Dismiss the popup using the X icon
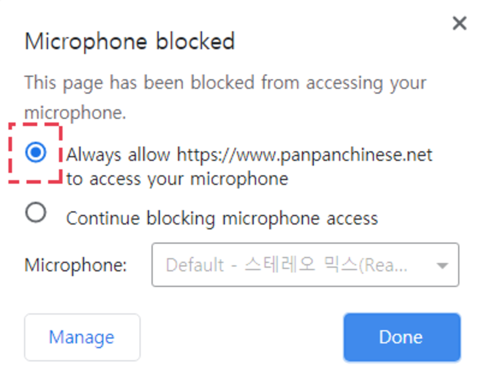Viewport: 481px width, 383px height. tap(459, 23)
